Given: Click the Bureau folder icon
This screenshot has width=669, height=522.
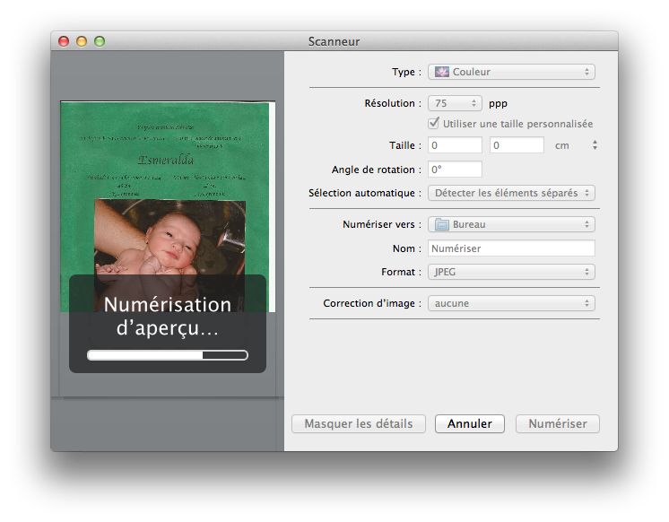Looking at the screenshot, I should click(x=441, y=224).
